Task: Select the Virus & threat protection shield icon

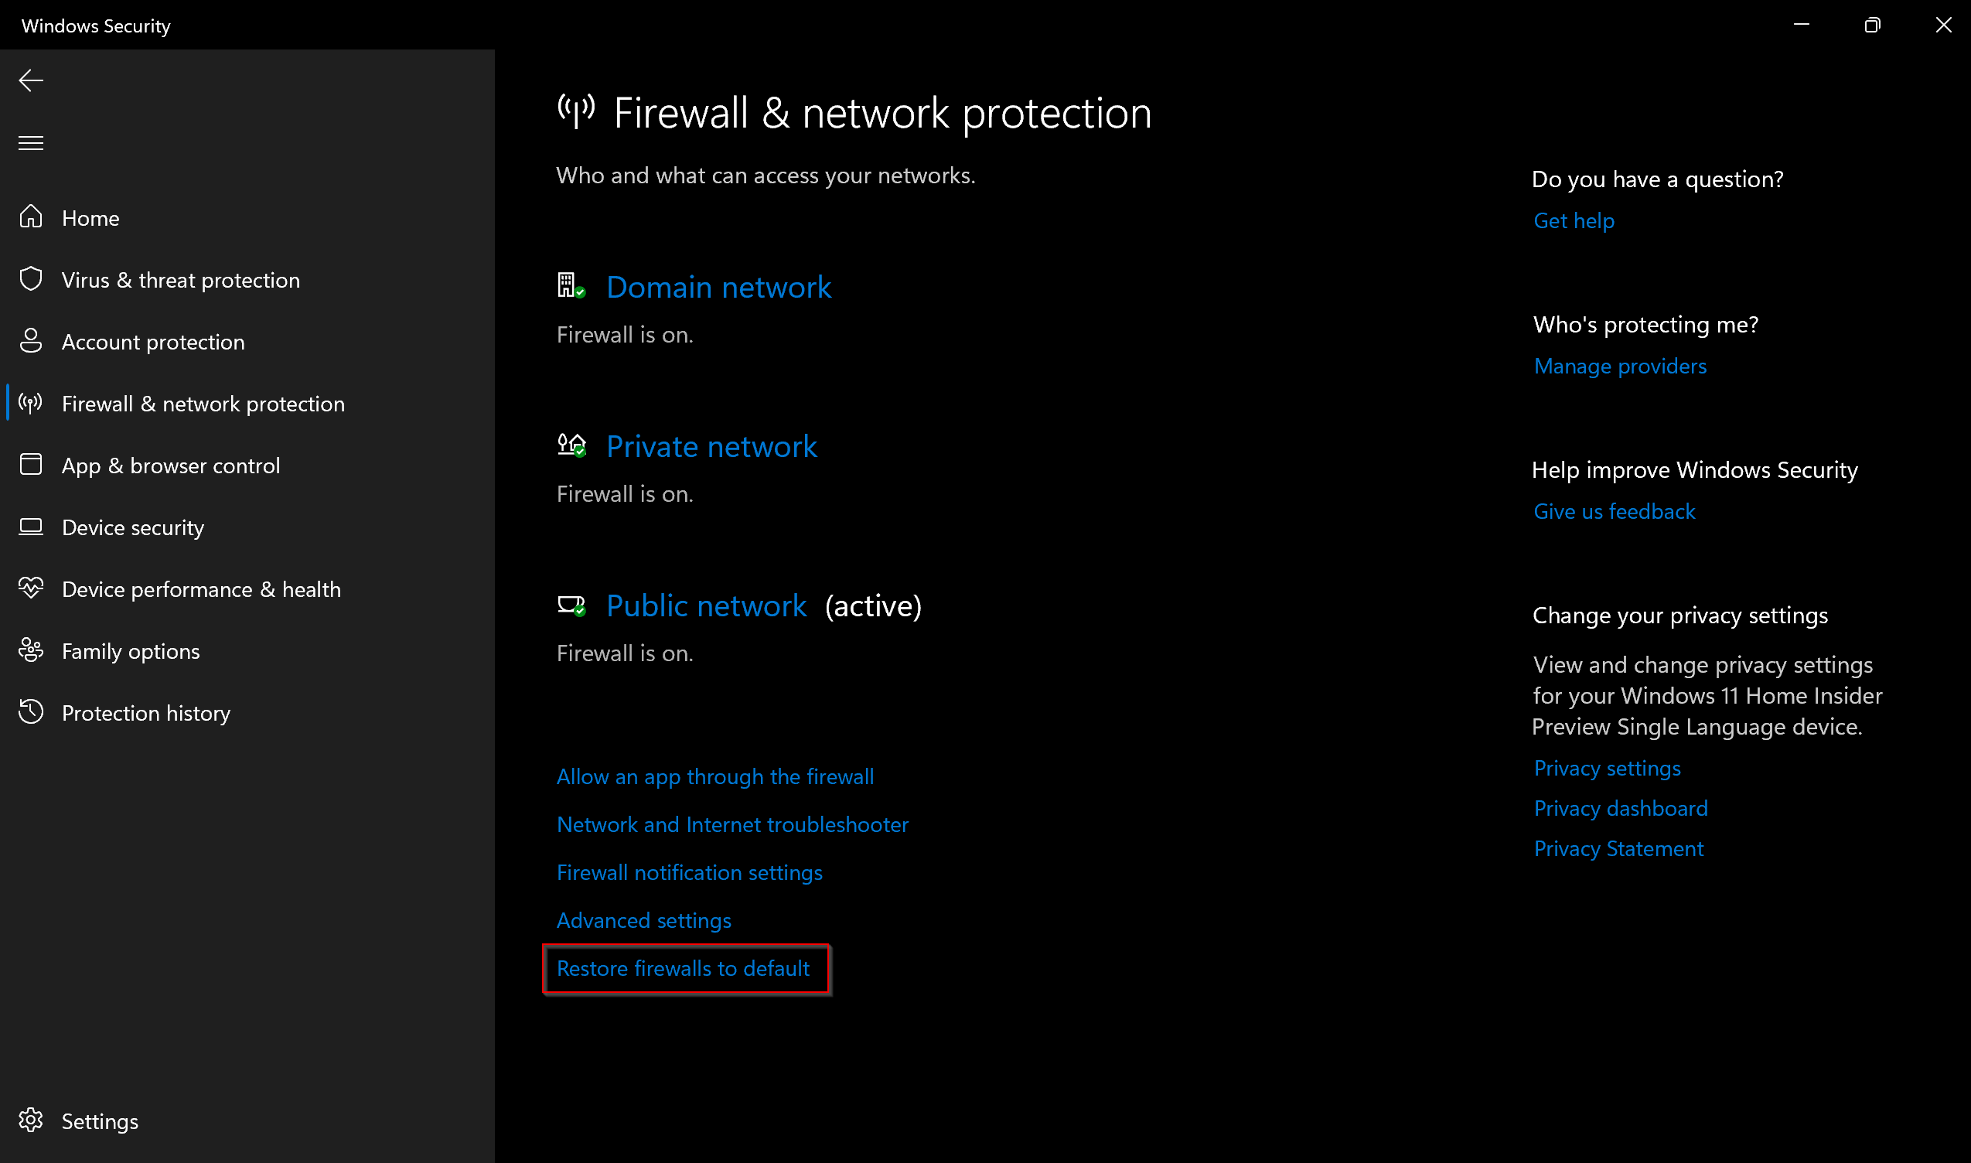Action: tap(31, 278)
